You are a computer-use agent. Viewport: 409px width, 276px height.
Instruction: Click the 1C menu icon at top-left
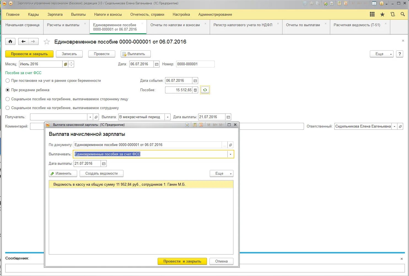click(x=4, y=4)
